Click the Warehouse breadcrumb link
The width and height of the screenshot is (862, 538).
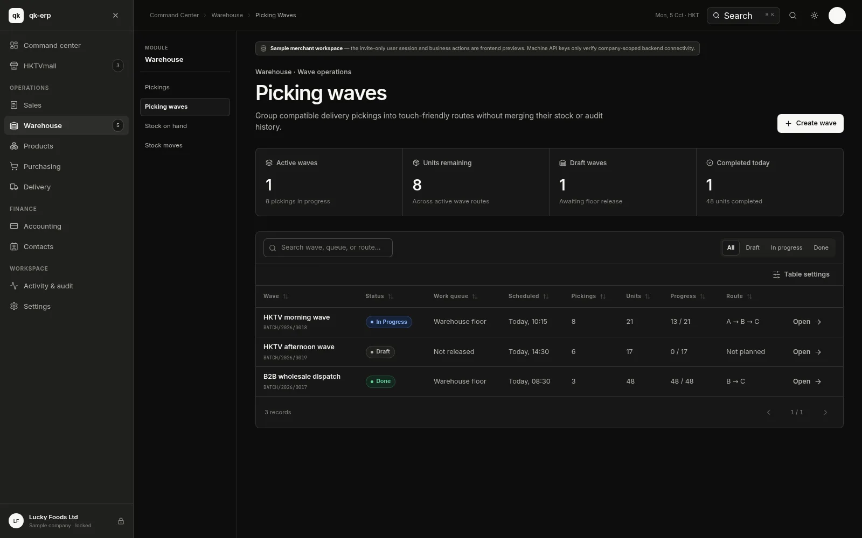tap(227, 15)
